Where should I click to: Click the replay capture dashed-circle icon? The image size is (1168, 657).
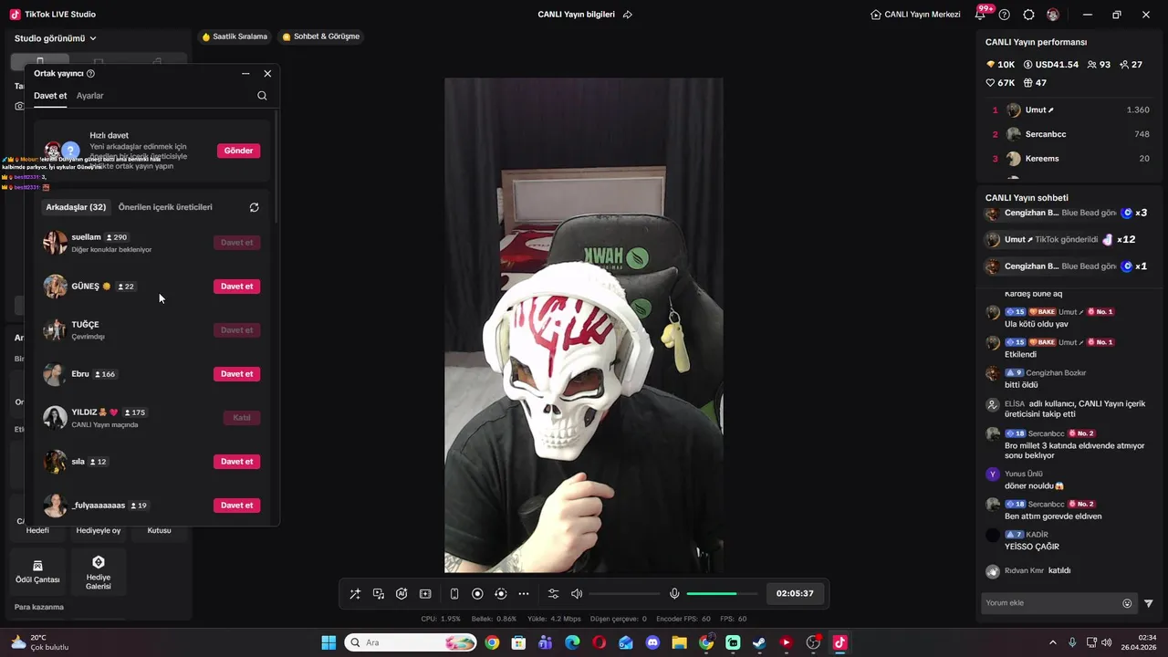(500, 594)
